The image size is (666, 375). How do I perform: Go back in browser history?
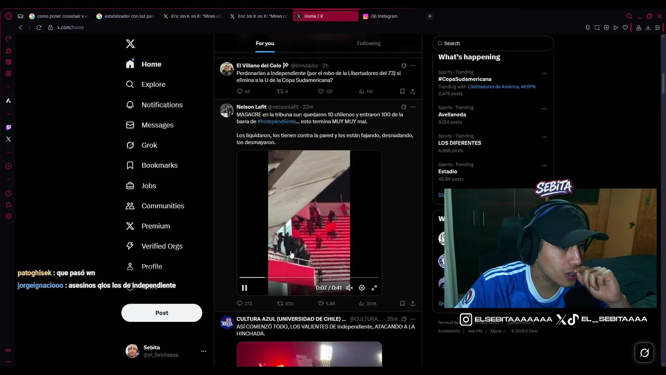point(20,28)
